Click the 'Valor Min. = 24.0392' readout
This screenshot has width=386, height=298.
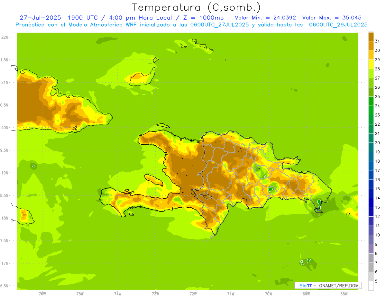265,18
